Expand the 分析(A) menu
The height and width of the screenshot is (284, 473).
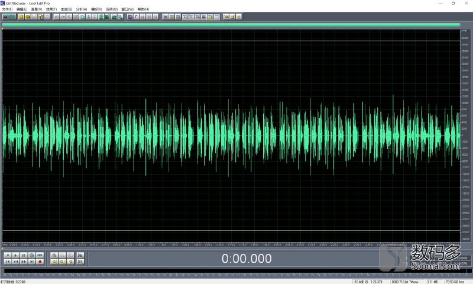point(82,9)
